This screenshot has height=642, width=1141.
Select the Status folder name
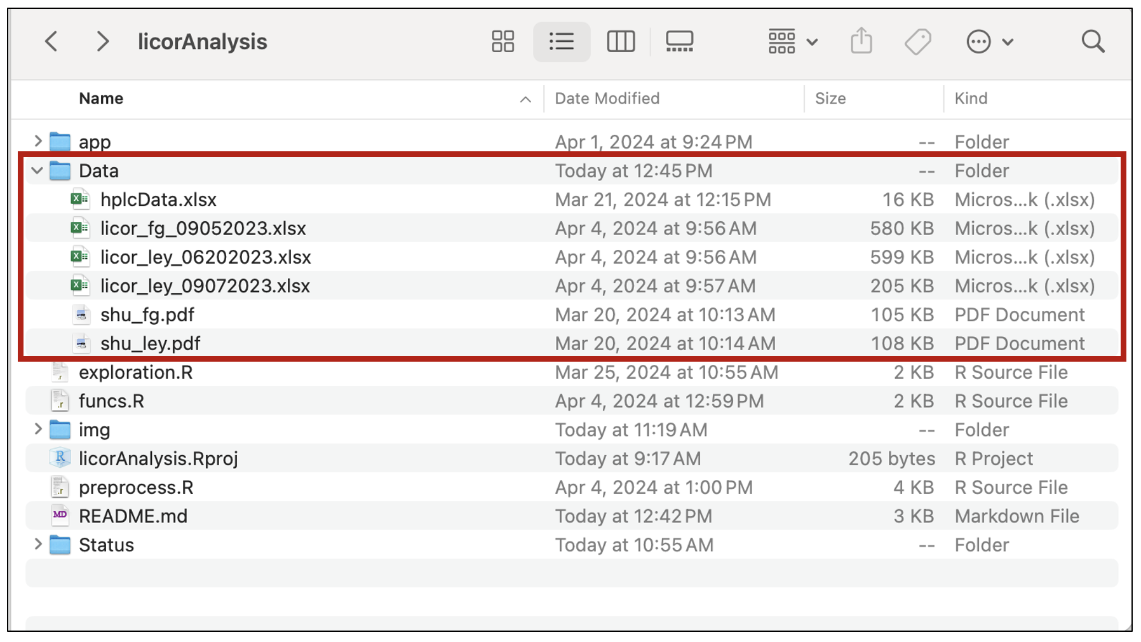coord(106,545)
